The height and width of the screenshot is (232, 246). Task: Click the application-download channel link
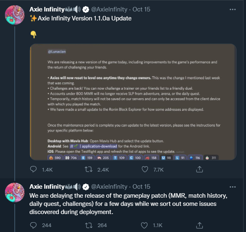click(97, 146)
